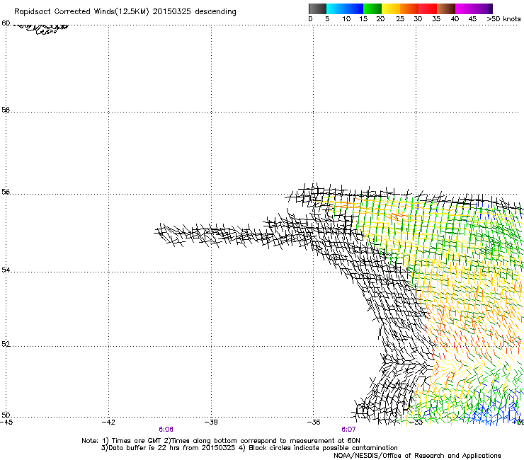This screenshot has height=460, width=524.
Task: Click the longitude label '-42'
Action: [108, 422]
